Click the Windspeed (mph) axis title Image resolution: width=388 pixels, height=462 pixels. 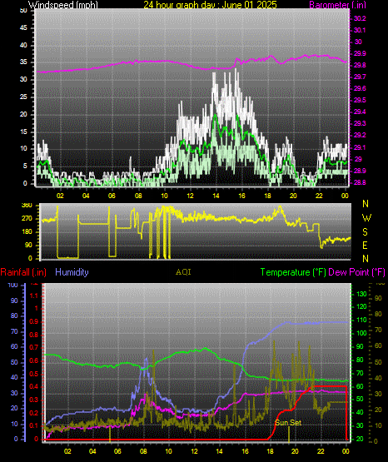62,5
